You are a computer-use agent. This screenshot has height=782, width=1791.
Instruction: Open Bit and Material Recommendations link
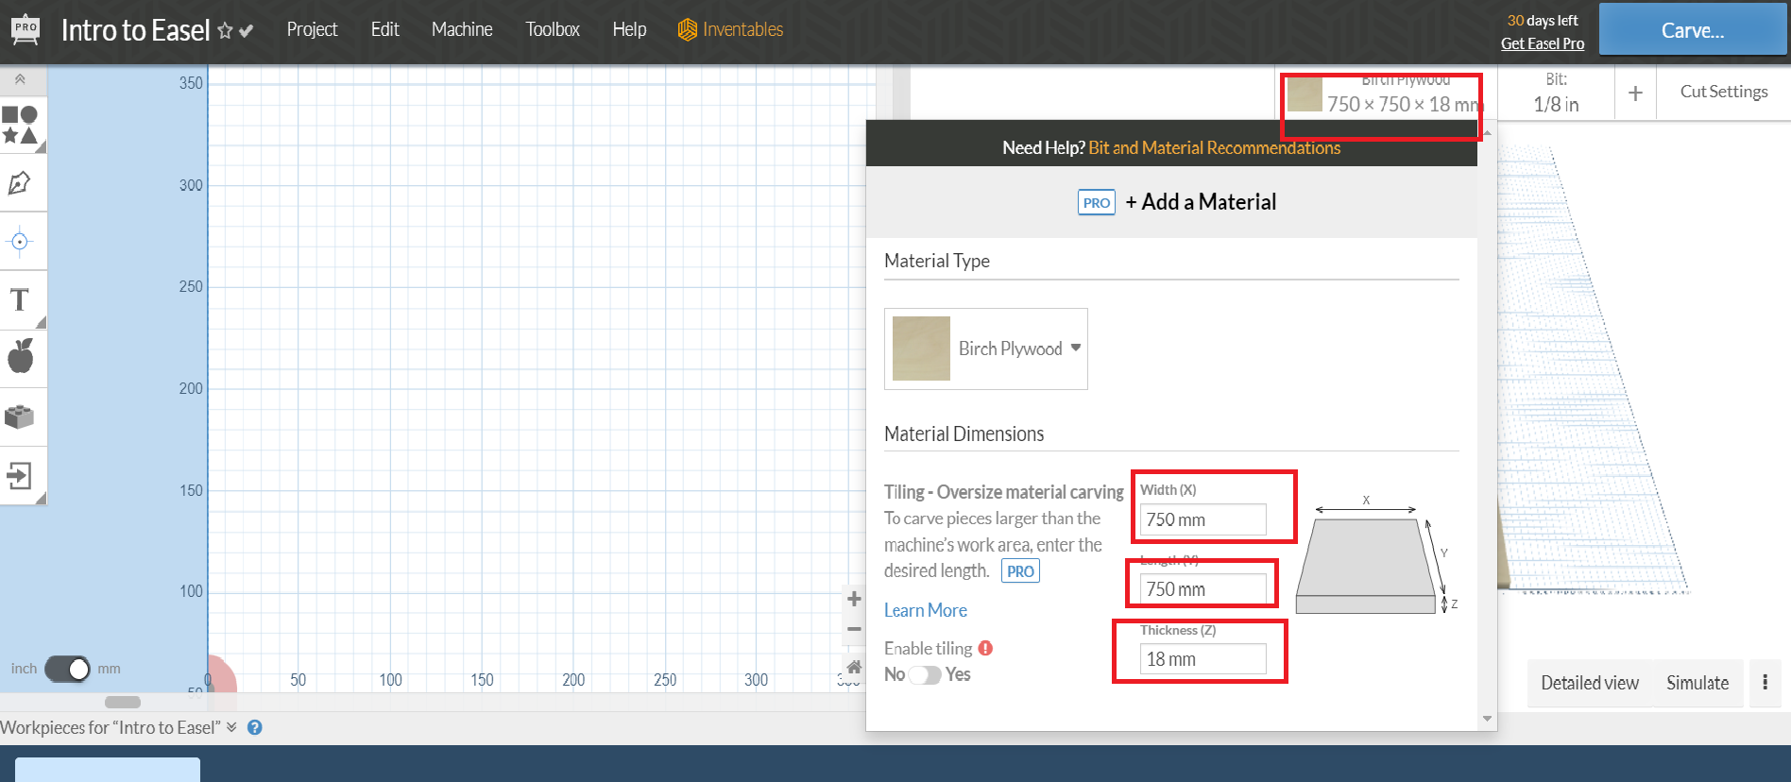(1214, 147)
